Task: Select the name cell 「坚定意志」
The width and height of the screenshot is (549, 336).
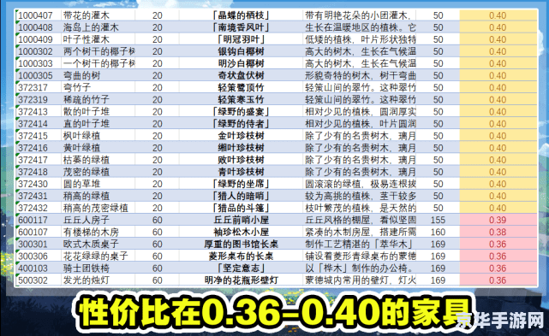Action: pos(241,268)
